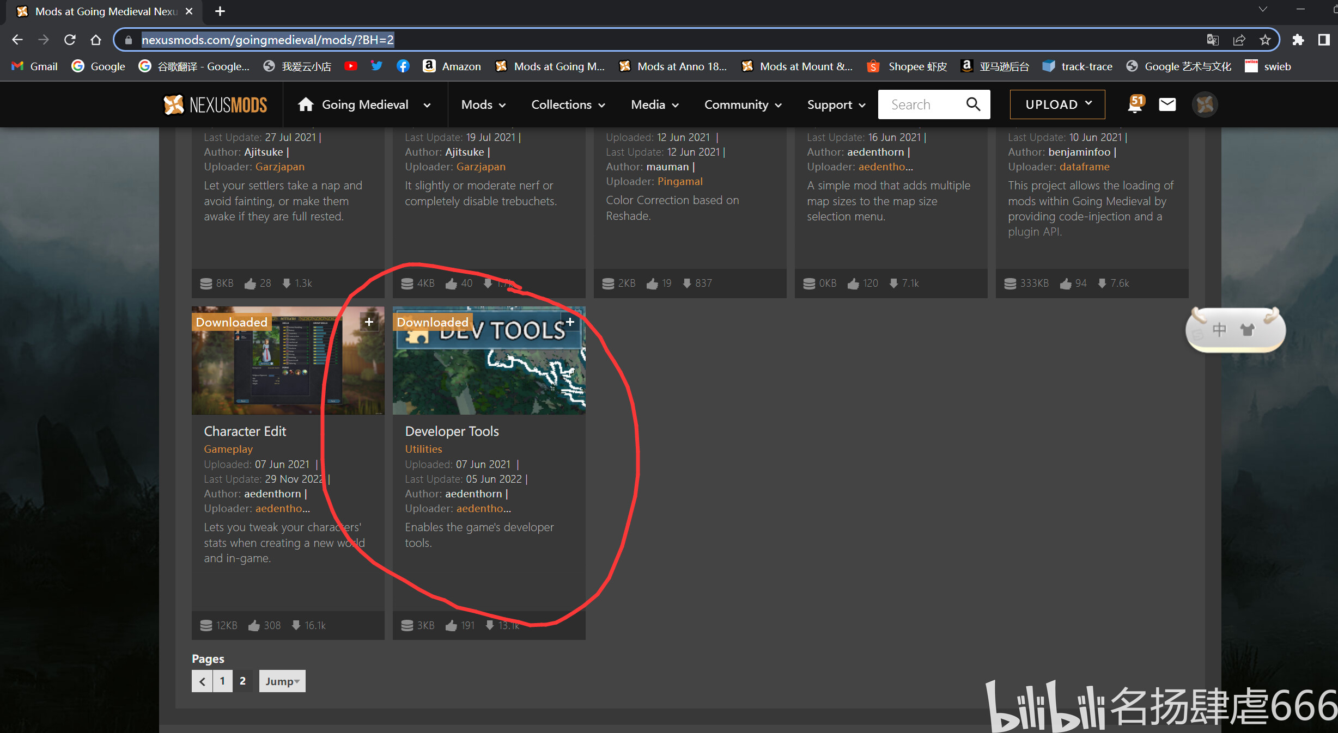The image size is (1338, 733).
Task: Click the notifications bell icon
Action: tap(1135, 104)
